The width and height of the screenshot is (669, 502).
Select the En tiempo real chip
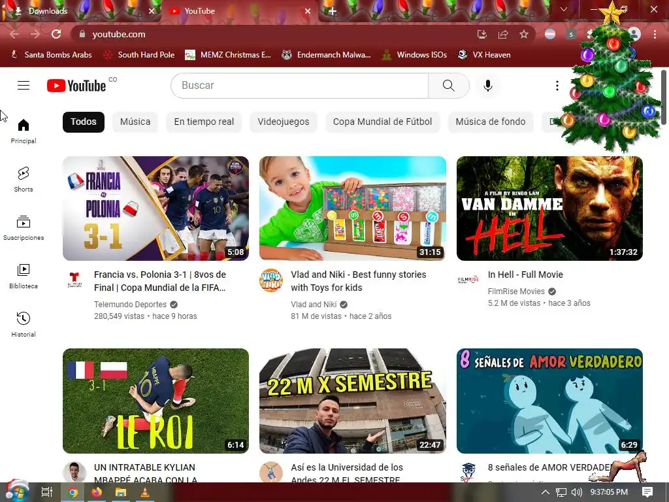[204, 122]
